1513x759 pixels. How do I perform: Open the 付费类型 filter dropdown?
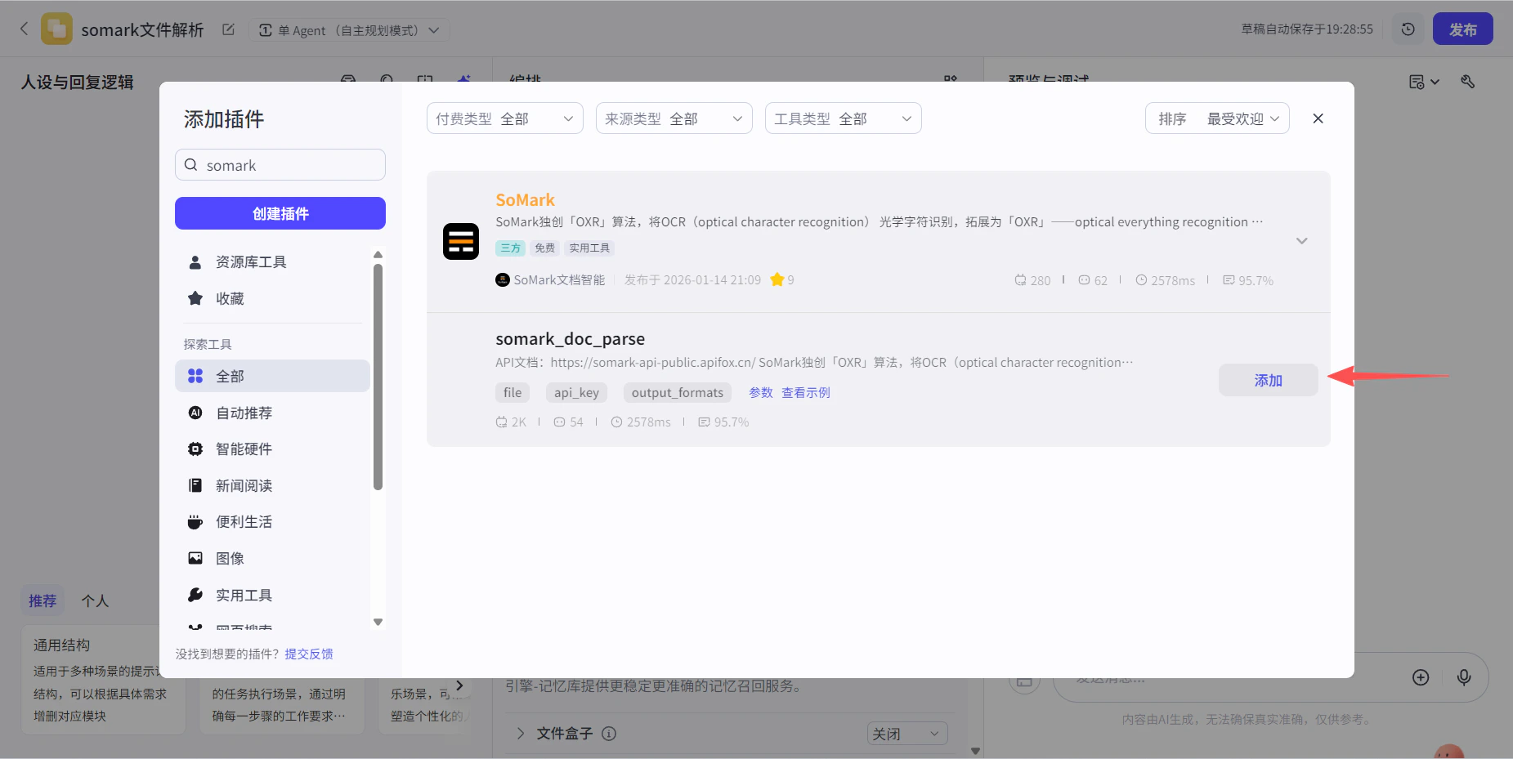click(x=504, y=118)
